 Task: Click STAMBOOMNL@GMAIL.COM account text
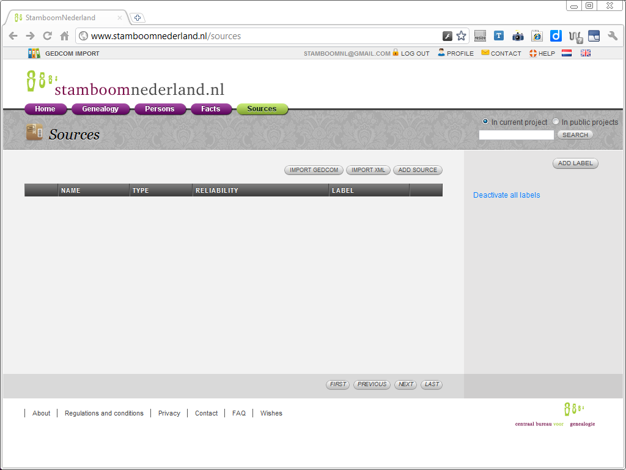[347, 54]
